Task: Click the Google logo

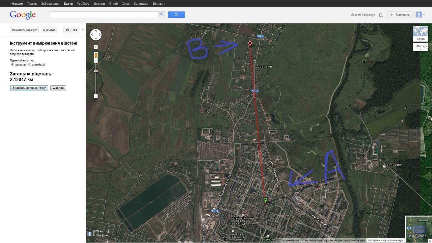Action: (23, 15)
